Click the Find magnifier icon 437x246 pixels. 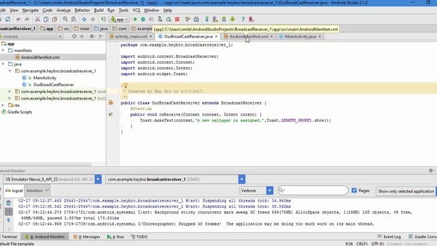(x=66, y=19)
